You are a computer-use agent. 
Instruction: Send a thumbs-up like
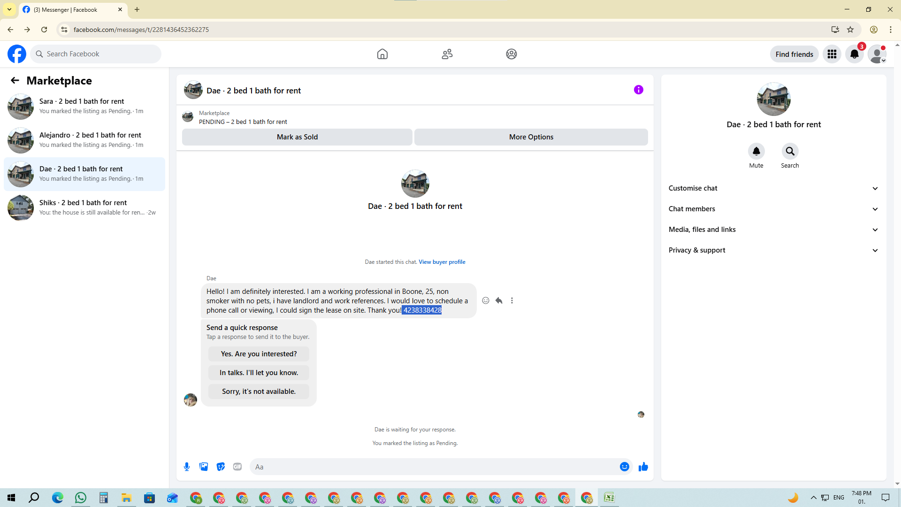[643, 467]
